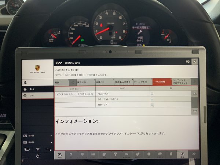
Task: Expand the display language 日本語 menu arrow
Action: [51, 136]
